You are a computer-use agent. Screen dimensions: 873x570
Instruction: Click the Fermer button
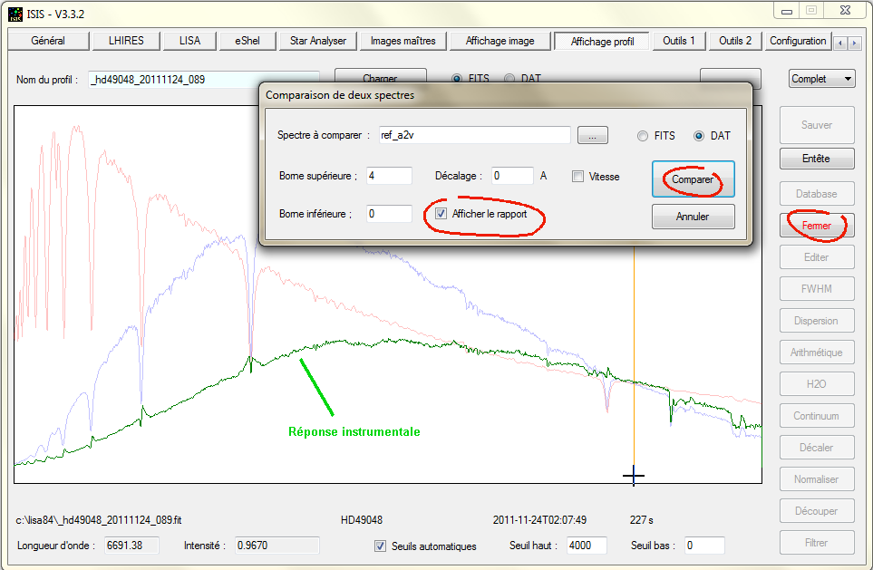816,226
